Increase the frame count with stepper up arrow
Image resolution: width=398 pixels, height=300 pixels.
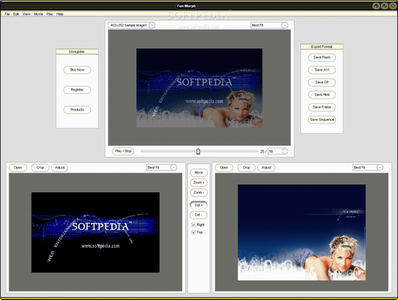click(x=285, y=150)
